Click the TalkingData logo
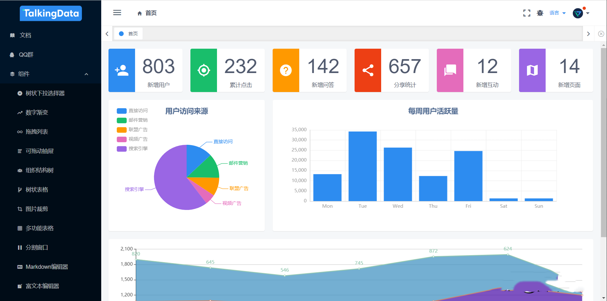Viewport: 607px width, 301px height. coord(51,13)
